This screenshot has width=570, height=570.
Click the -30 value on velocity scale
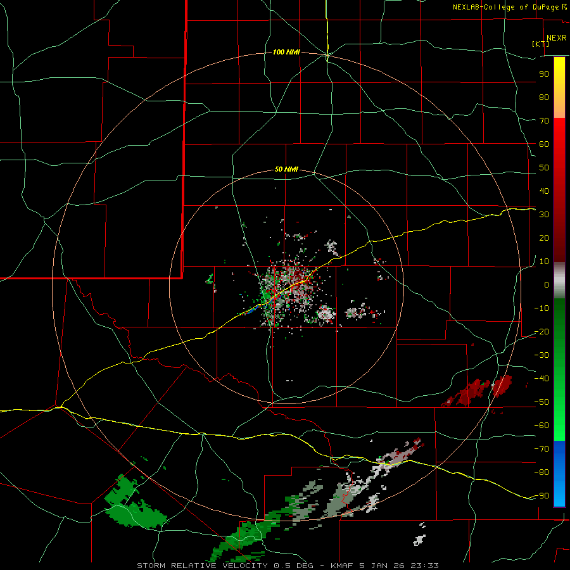(541, 355)
